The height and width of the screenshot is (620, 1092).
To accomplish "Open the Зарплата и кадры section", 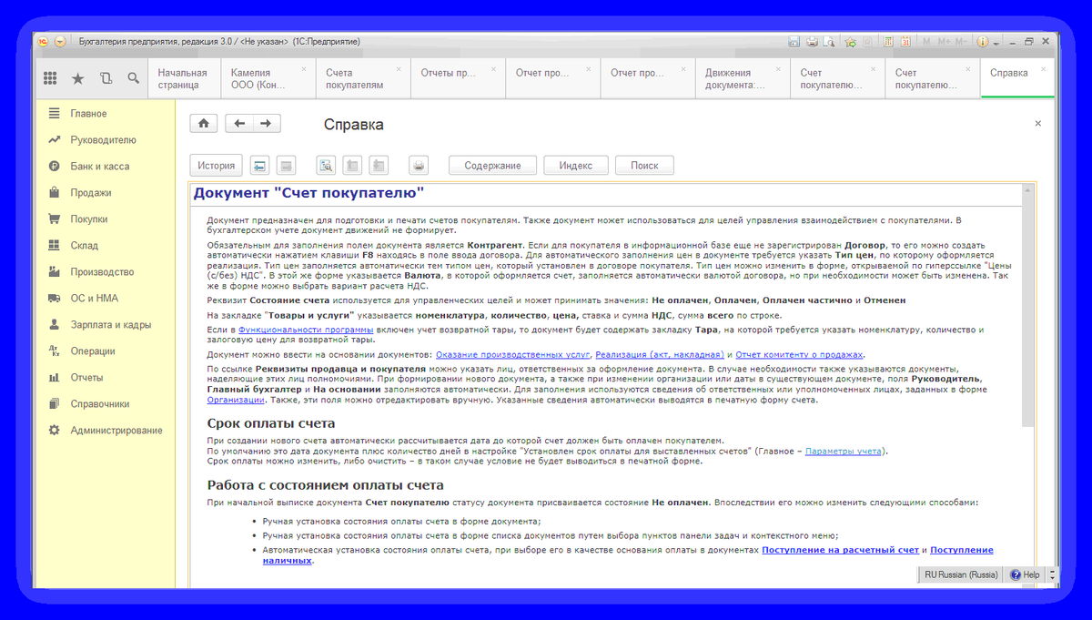I will tap(110, 325).
